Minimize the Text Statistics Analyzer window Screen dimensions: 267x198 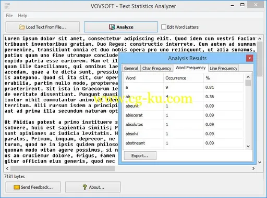pyautogui.click(x=232, y=6)
